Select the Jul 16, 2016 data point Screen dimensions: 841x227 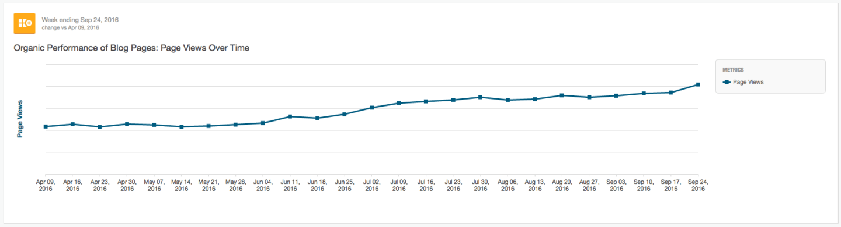click(x=426, y=101)
